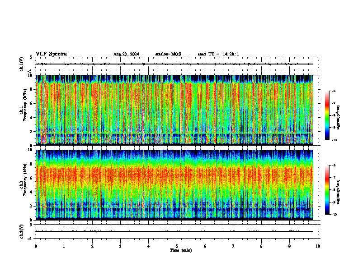Click the time axis tick label '3'
Image resolution: width=358 pixels, height=276 pixels.
[x=120, y=246]
